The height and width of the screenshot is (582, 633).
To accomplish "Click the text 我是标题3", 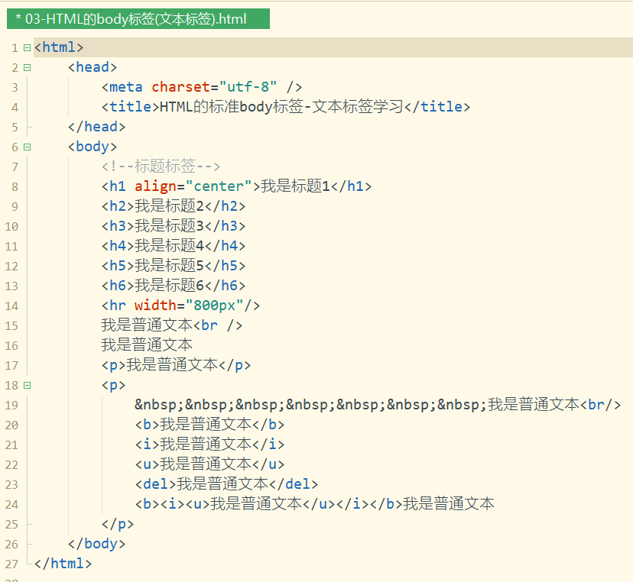I will (169, 225).
